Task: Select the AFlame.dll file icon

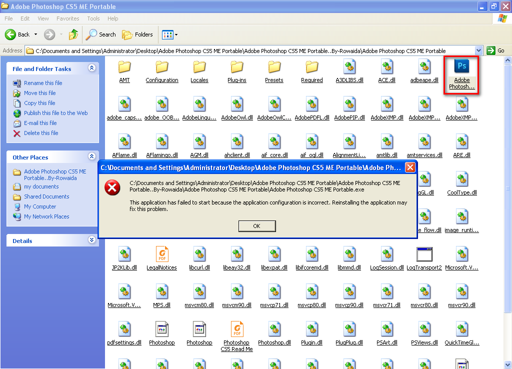Action: point(124,142)
